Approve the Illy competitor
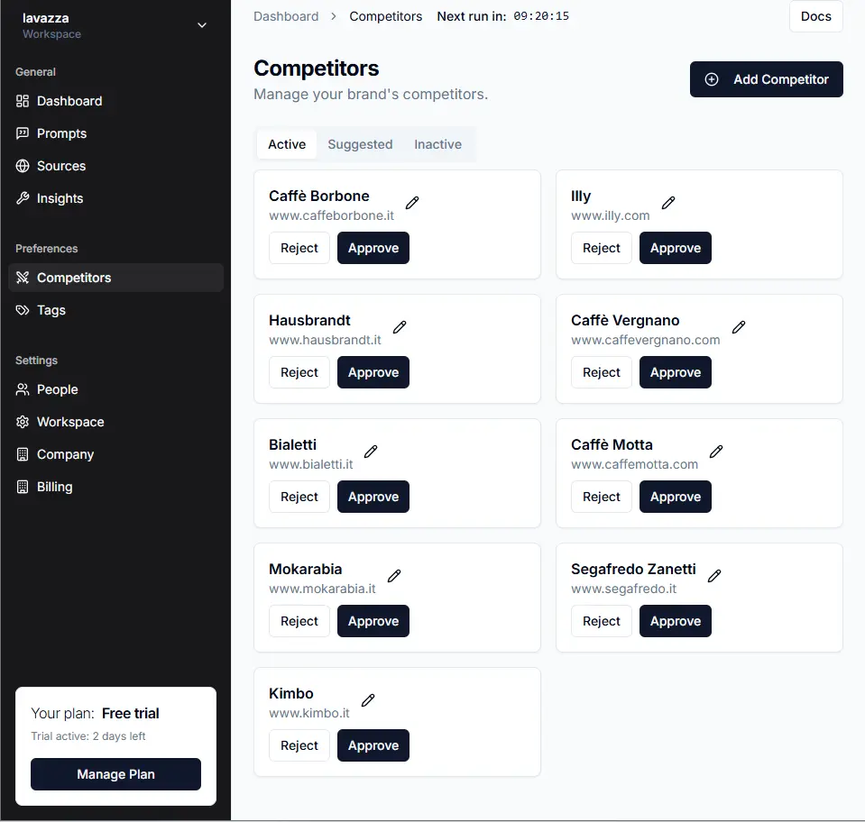The width and height of the screenshot is (865, 822). tap(676, 248)
